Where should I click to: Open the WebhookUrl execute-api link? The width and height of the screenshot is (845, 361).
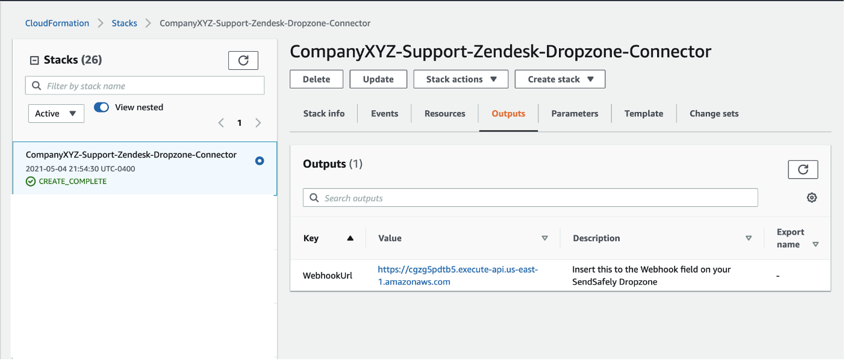pos(458,276)
